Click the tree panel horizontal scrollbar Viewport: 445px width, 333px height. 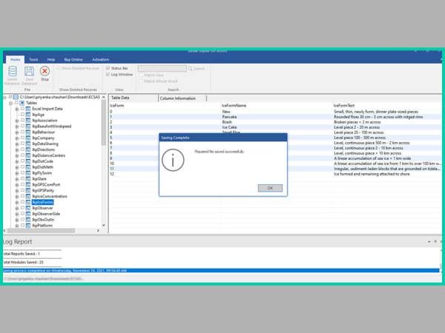40,230
